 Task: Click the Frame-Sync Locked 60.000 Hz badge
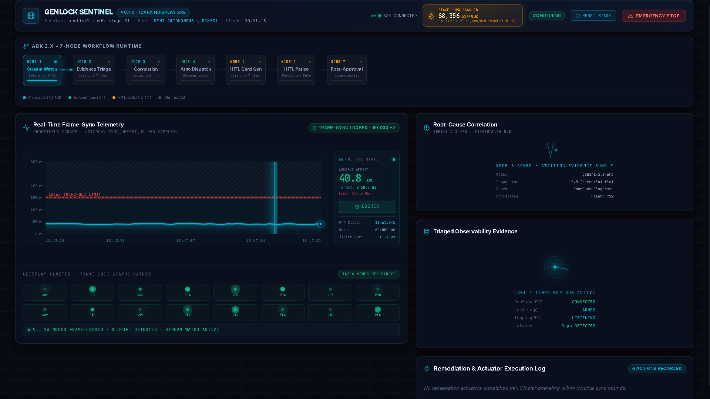click(354, 128)
